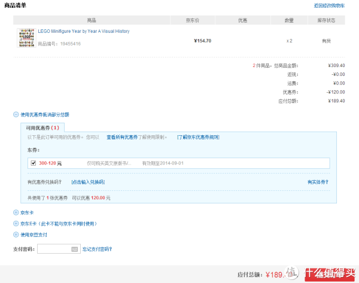
Task: Uncheck the 300-120 元 coupon checkbox
Action: (34, 163)
